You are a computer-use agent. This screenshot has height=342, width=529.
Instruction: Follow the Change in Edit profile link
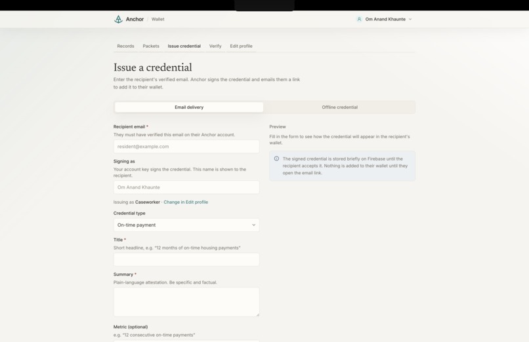tap(186, 202)
